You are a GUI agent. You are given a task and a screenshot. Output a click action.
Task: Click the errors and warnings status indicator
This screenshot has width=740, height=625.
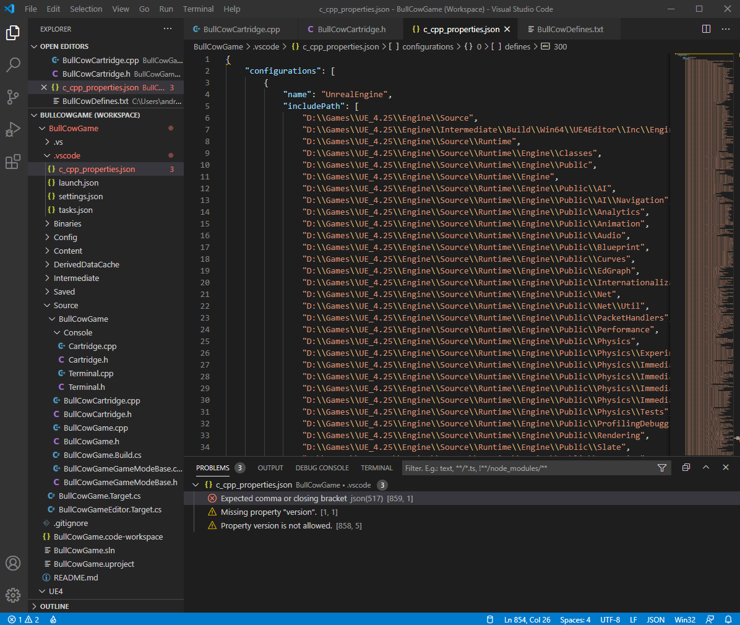point(24,619)
